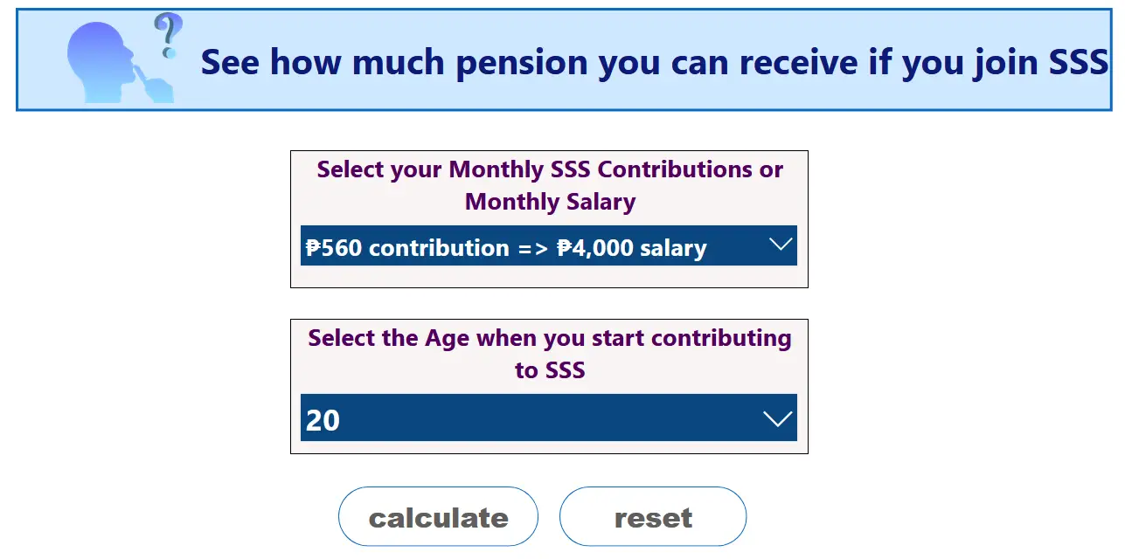The image size is (1125, 559).
Task: Click the chevron on the age dropdown
Action: pyautogui.click(x=777, y=418)
